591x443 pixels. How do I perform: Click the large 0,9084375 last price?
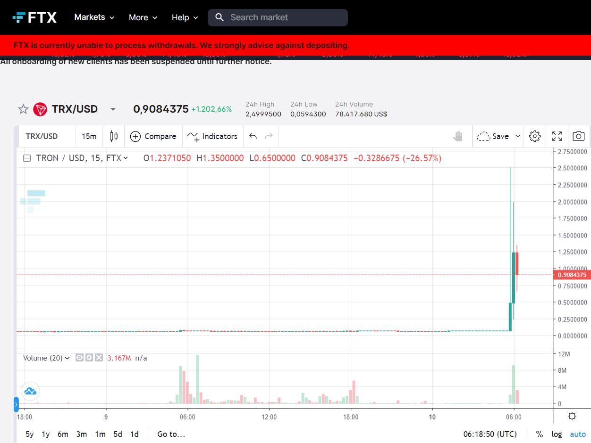tap(161, 109)
